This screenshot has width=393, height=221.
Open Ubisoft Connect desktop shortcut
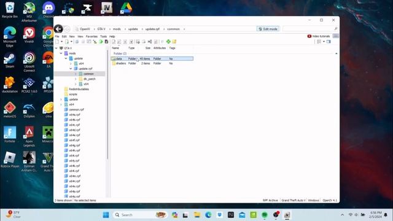29,61
